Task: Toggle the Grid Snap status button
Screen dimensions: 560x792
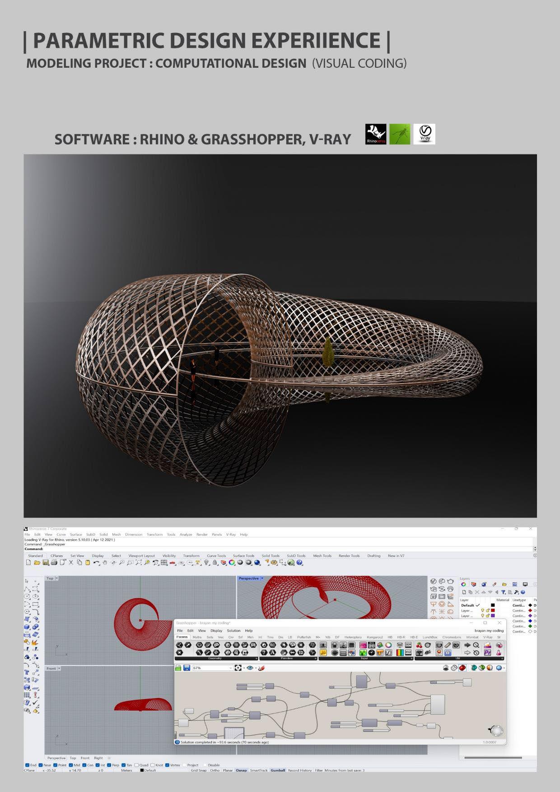Action: (199, 770)
